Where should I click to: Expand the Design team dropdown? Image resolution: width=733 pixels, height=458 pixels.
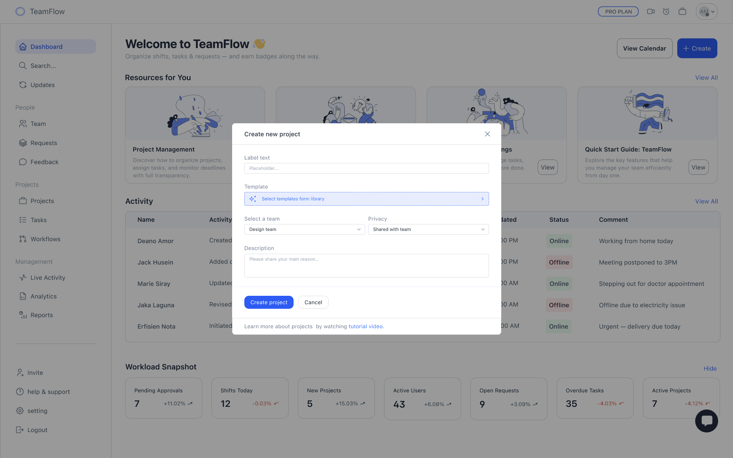(x=304, y=229)
